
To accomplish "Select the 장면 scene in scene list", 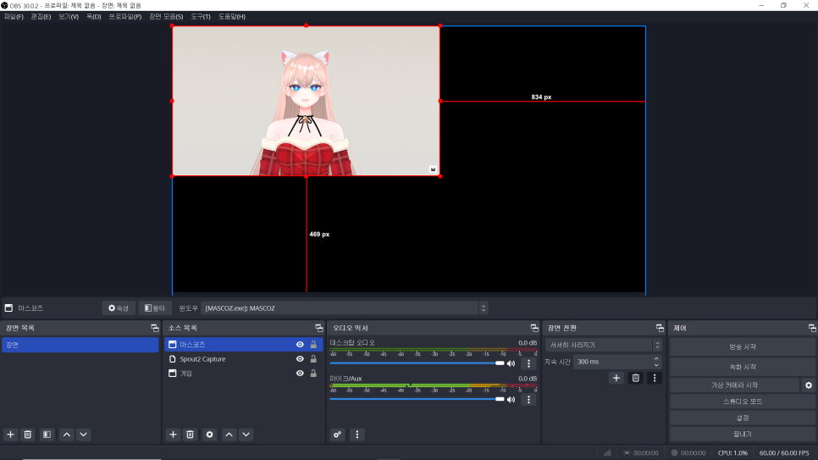I will coord(80,345).
